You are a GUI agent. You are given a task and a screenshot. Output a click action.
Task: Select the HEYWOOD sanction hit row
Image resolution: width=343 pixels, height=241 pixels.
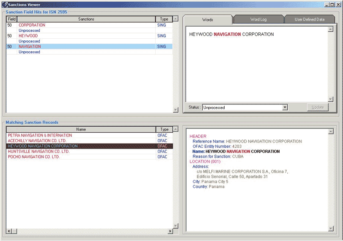[x=28, y=36]
